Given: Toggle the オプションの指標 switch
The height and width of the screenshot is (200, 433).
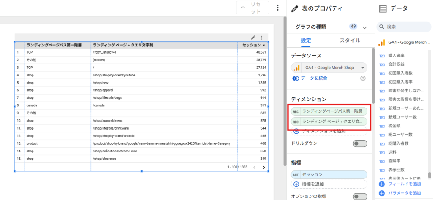Looking at the screenshot, I should (360, 196).
